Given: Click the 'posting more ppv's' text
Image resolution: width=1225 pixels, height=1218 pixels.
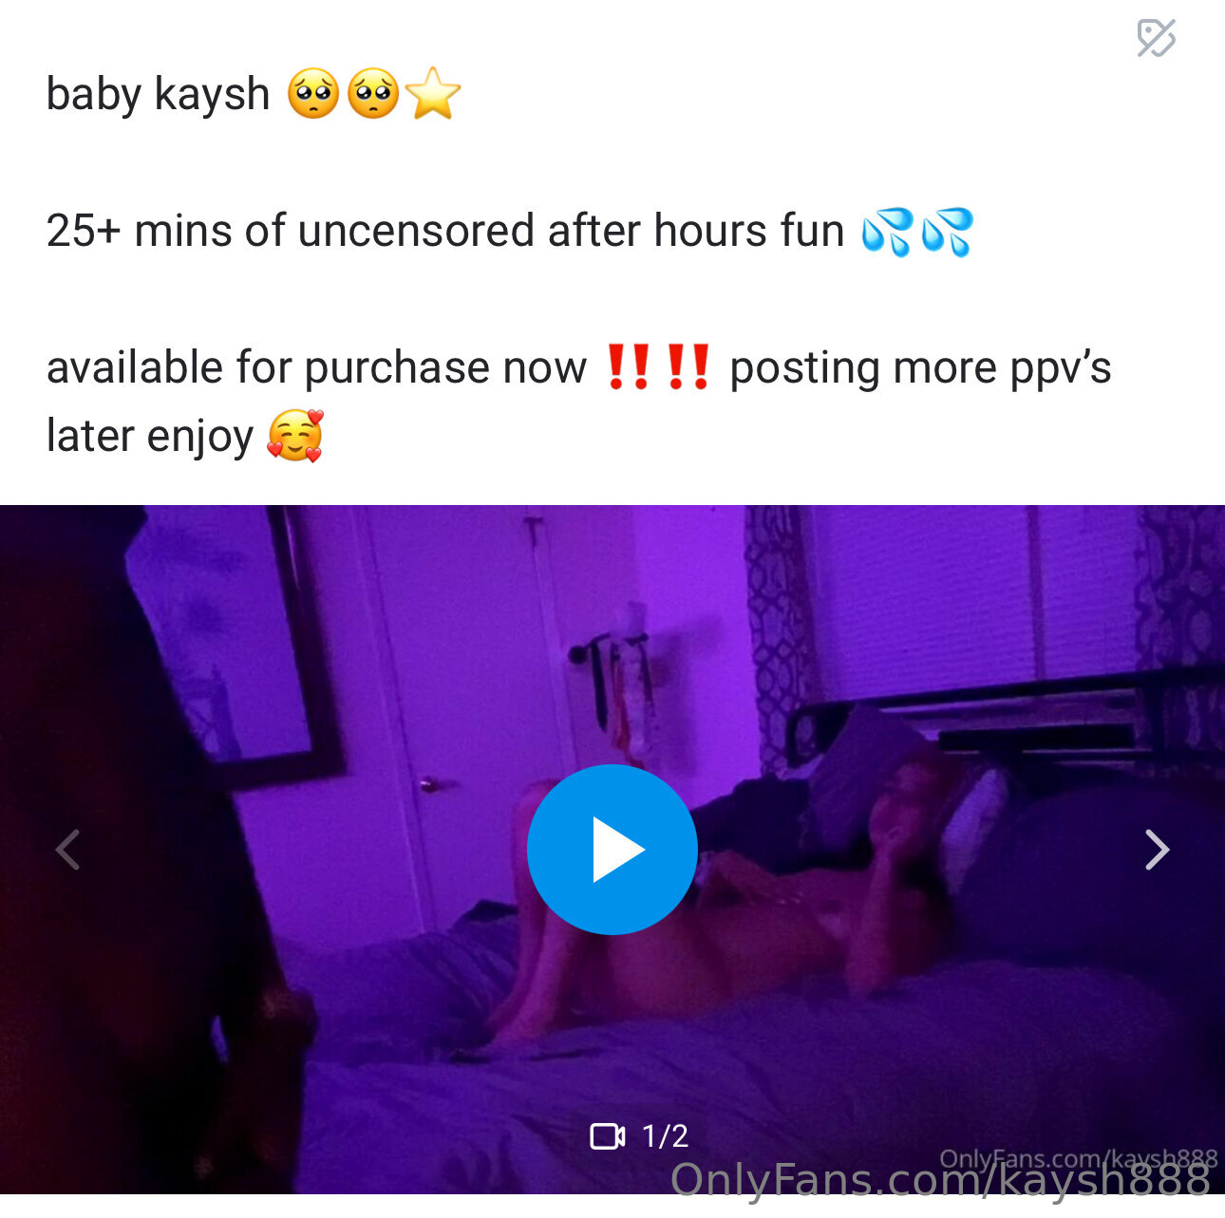Looking at the screenshot, I should click(920, 368).
